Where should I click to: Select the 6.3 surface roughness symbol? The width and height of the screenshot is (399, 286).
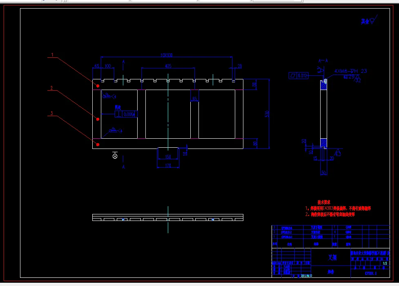(338, 153)
